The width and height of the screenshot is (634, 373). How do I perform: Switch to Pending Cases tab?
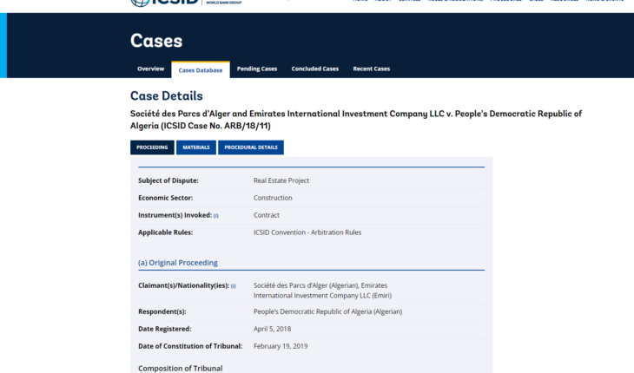click(257, 69)
